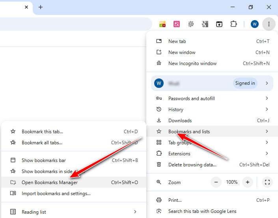
Task: Click the 100% zoom value
Action: [x=231, y=182]
